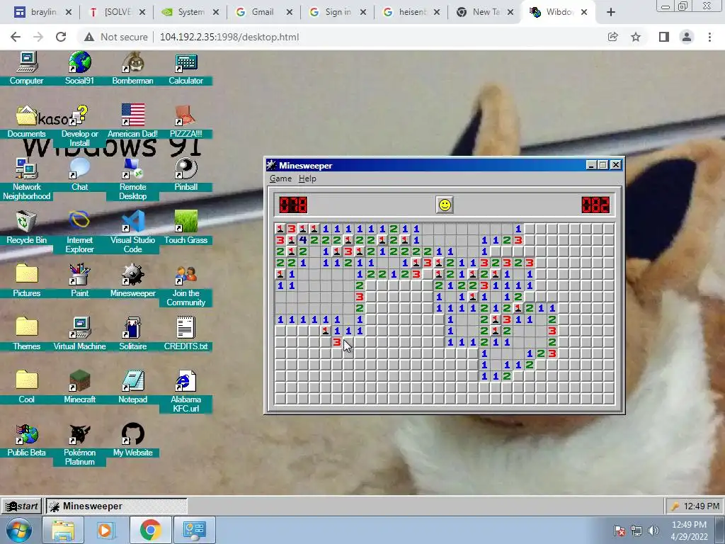Open Chrome three-dot menu

[709, 37]
